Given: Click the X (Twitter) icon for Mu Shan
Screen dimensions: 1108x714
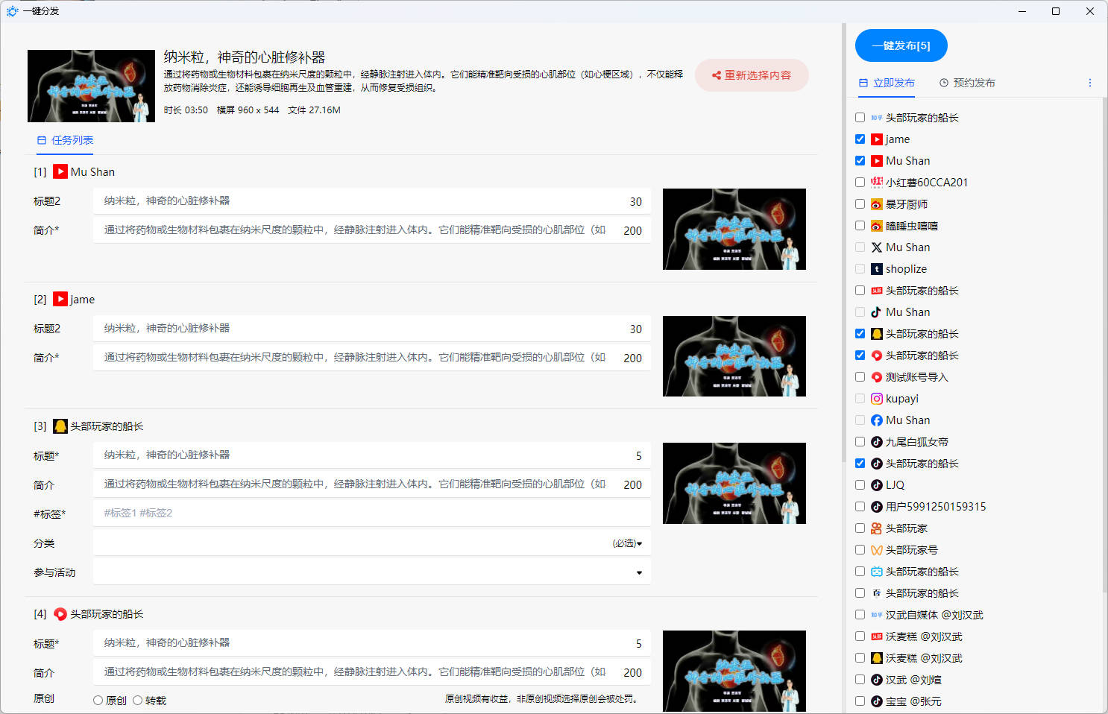Looking at the screenshot, I should coord(876,247).
